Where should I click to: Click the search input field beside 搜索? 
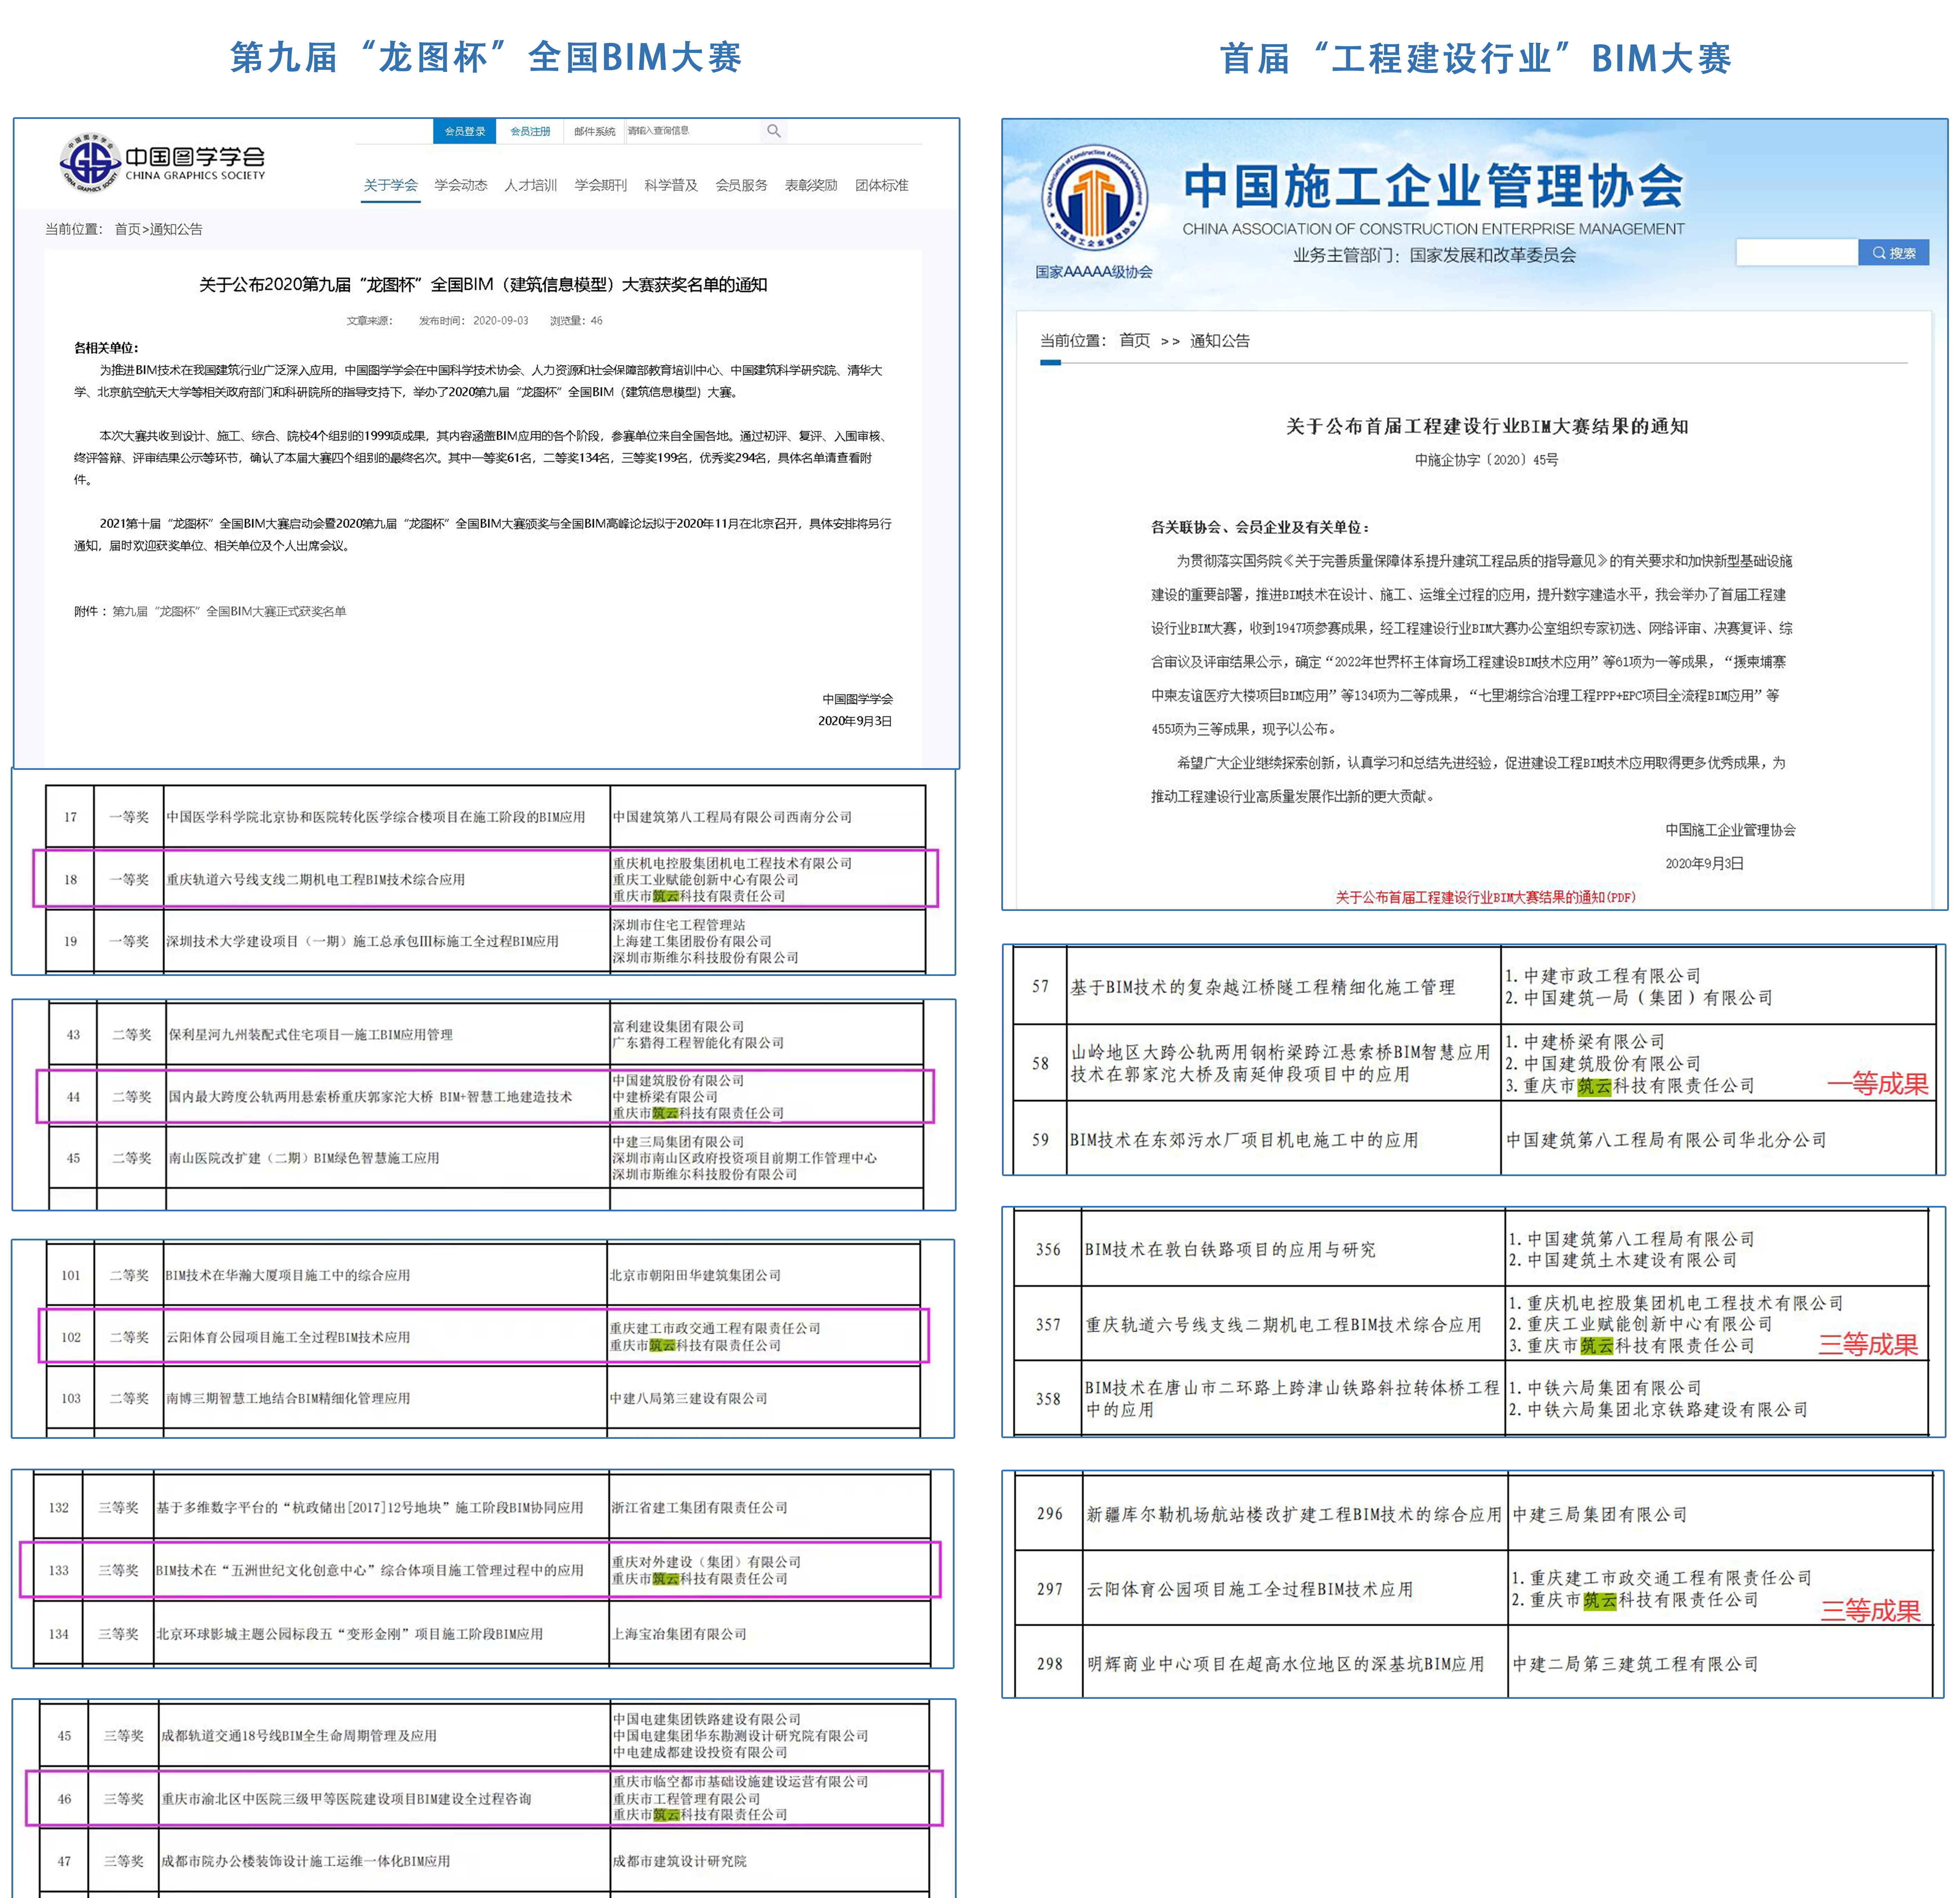(x=1797, y=253)
